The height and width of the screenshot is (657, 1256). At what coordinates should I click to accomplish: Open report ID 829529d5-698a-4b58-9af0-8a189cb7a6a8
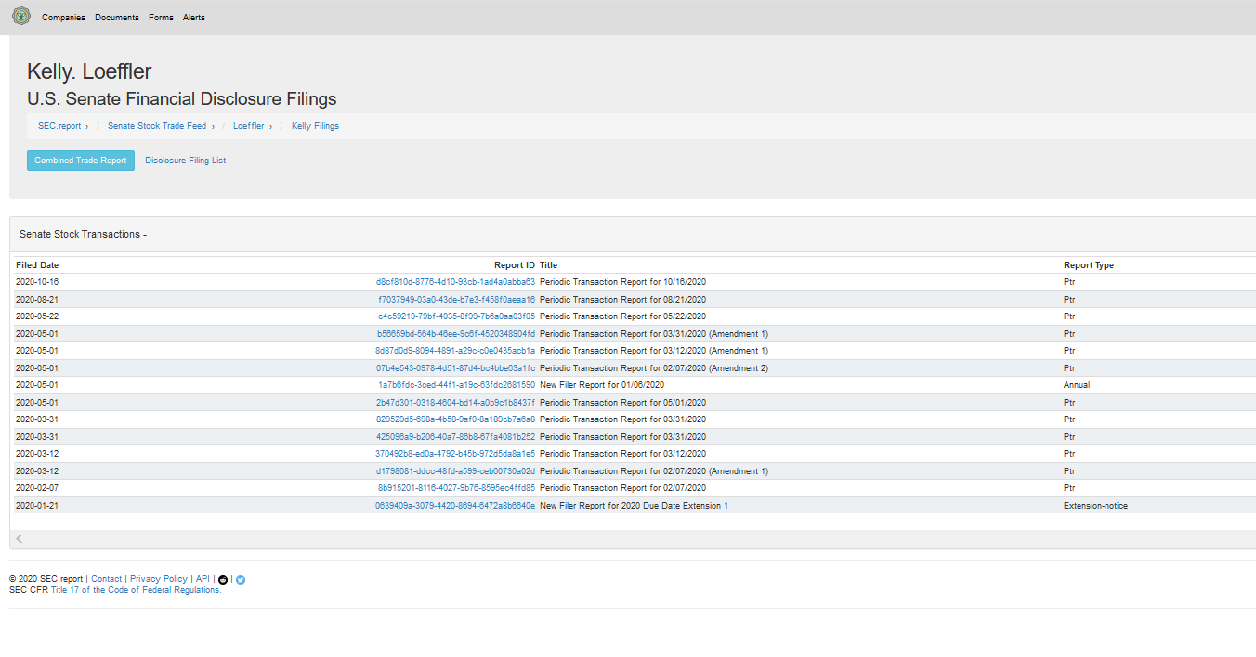pos(455,419)
